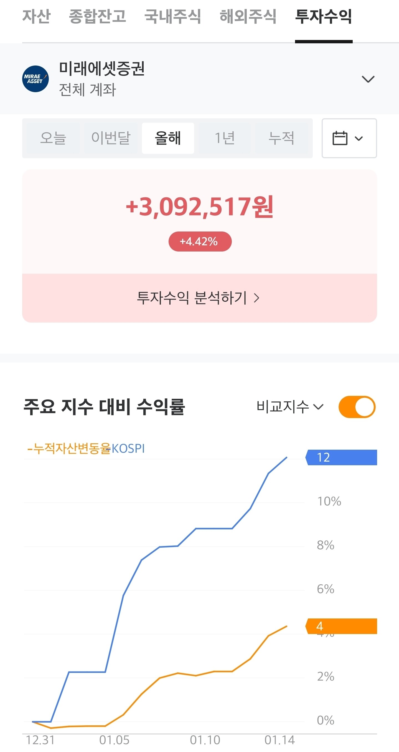Select the 1년 period option

(225, 138)
